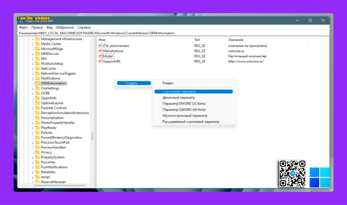
Task: Expand the PushNotifications key
Action: (33, 167)
